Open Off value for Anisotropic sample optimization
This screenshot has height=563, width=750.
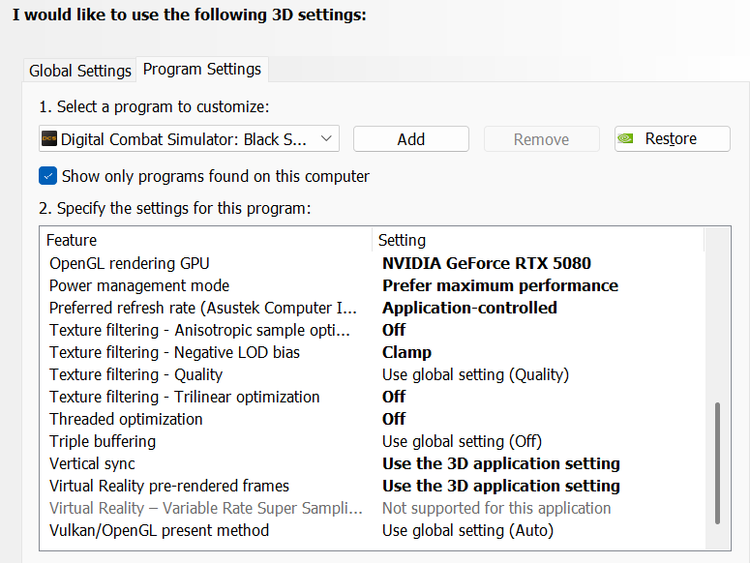(394, 330)
